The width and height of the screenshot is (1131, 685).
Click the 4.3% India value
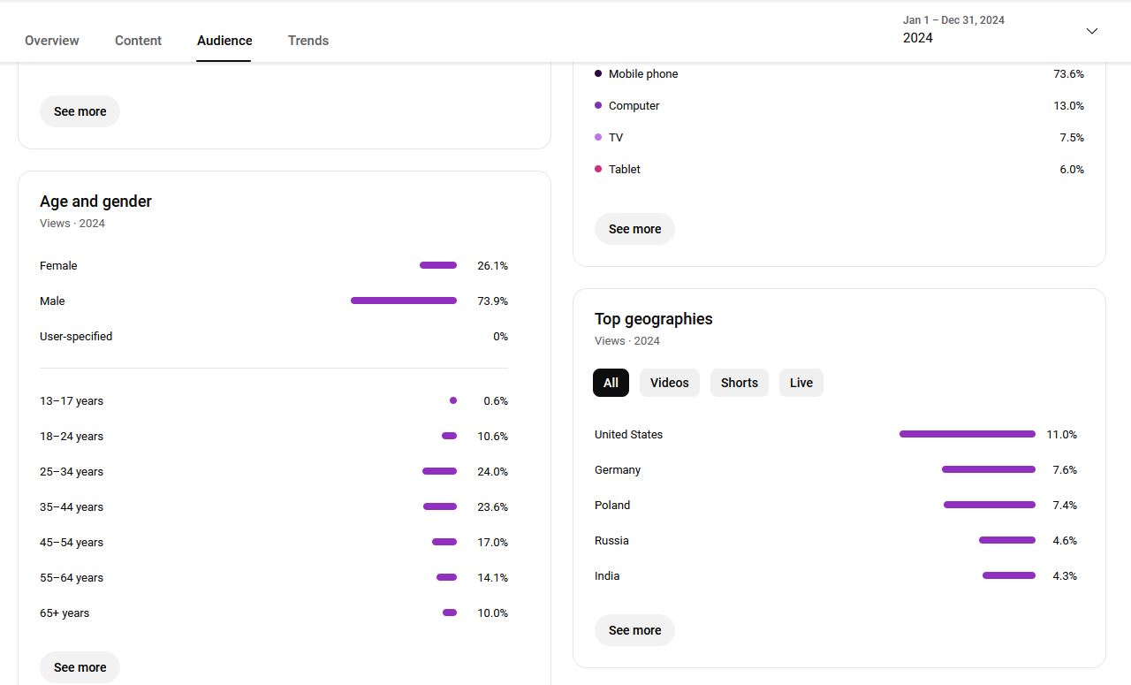coord(1065,576)
